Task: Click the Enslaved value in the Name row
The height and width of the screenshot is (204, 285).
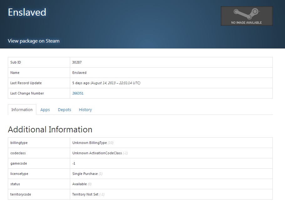Action: click(79, 73)
